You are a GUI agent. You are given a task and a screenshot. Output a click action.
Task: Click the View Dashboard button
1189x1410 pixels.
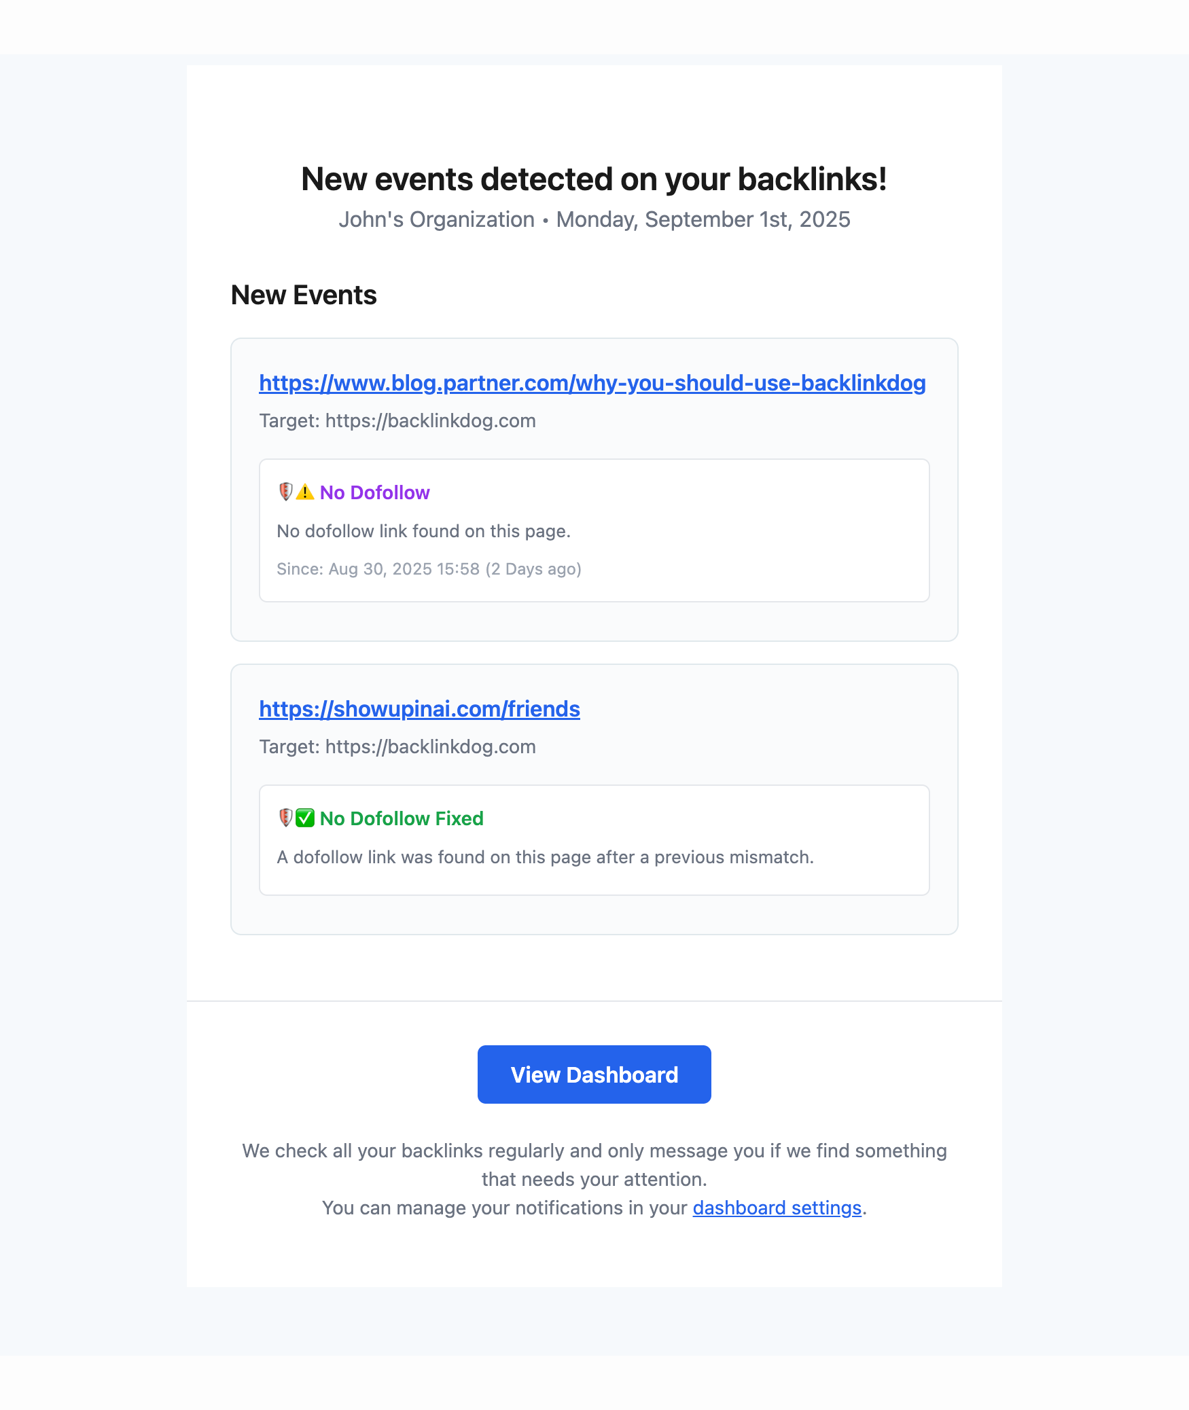click(594, 1074)
